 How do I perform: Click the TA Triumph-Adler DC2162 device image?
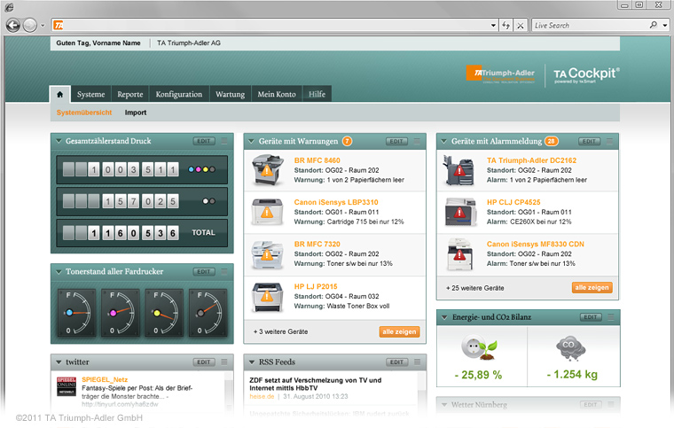click(x=459, y=170)
